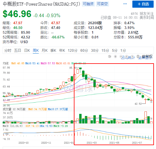Switch to 30分 chart tab
The height and width of the screenshot is (149, 156).
(x=95, y=51)
